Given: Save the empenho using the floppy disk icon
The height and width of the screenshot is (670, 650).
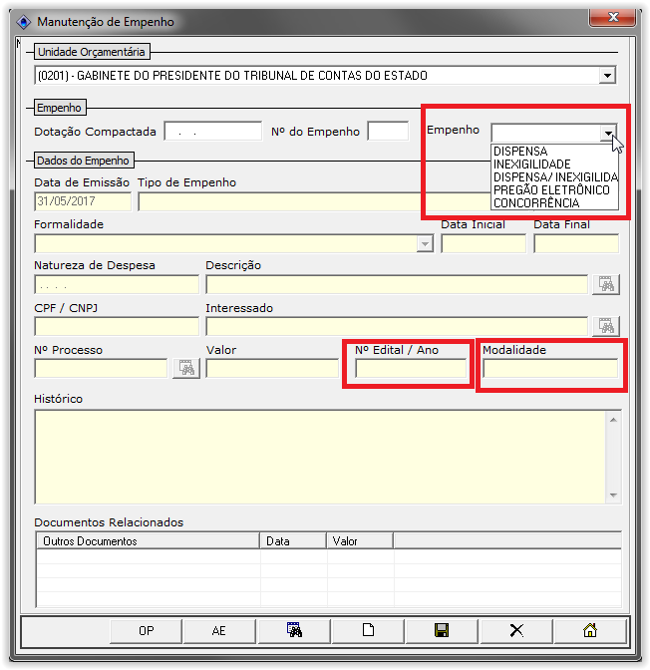Looking at the screenshot, I should [441, 630].
